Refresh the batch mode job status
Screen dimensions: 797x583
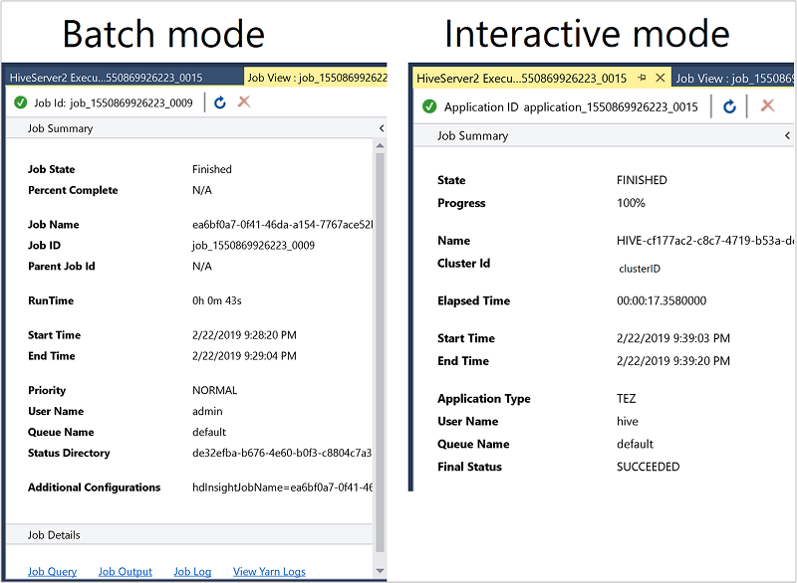219,101
